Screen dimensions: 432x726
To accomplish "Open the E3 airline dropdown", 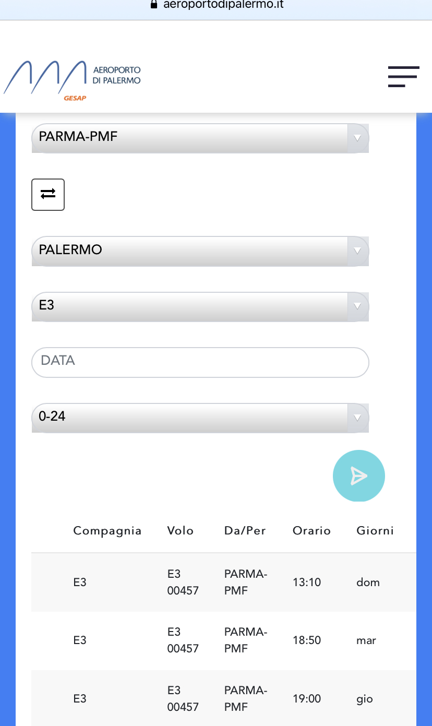I will click(190, 306).
